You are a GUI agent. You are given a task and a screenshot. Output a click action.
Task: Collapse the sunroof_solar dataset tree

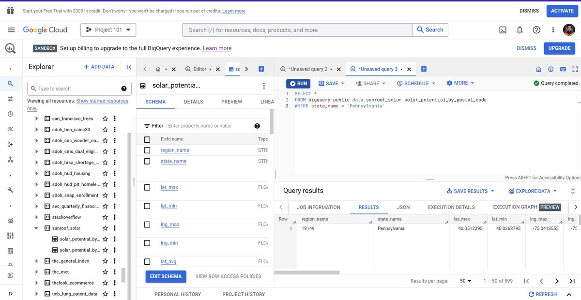click(36, 228)
